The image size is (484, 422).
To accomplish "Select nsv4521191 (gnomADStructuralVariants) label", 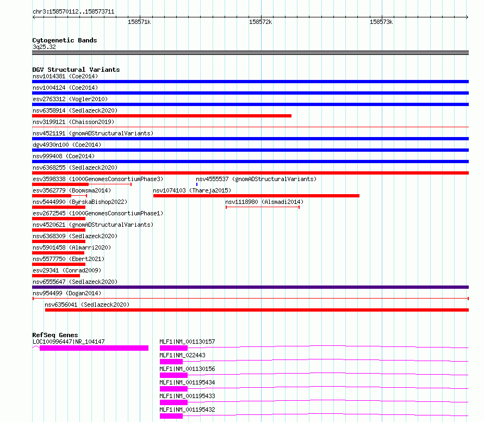I will pyautogui.click(x=93, y=133).
